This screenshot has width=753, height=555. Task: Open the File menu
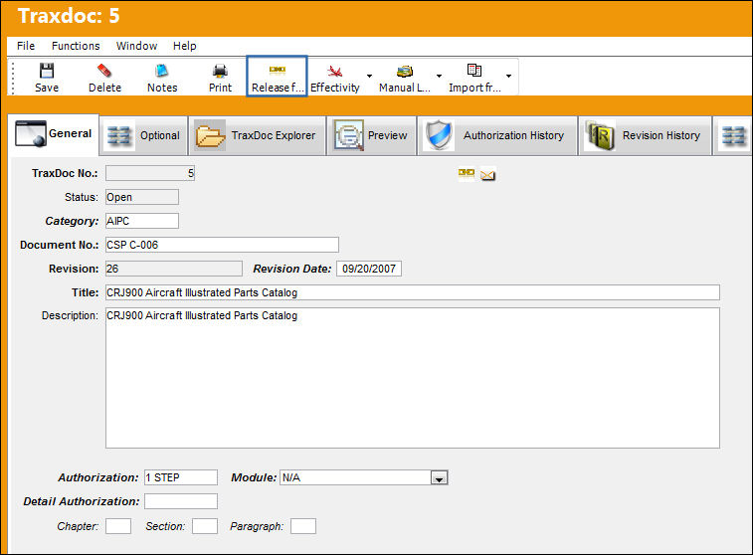coord(26,46)
